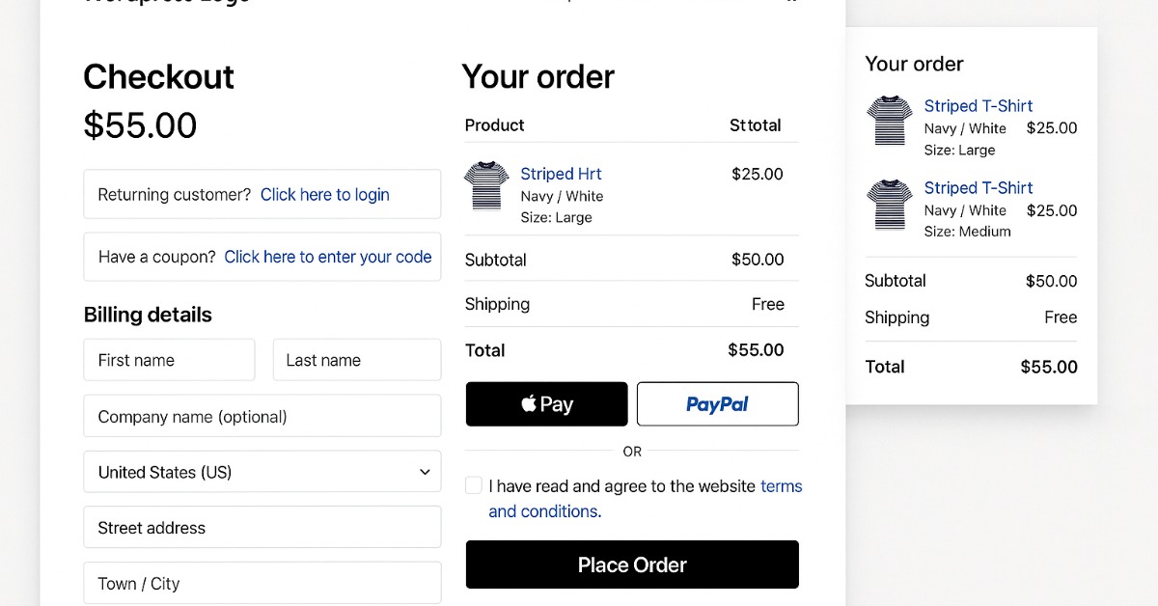1158x606 pixels.
Task: Open the 'Click here to enter your code' link
Action: tap(327, 257)
